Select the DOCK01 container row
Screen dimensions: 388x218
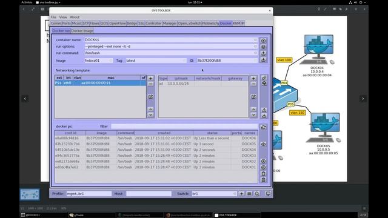pos(156,167)
